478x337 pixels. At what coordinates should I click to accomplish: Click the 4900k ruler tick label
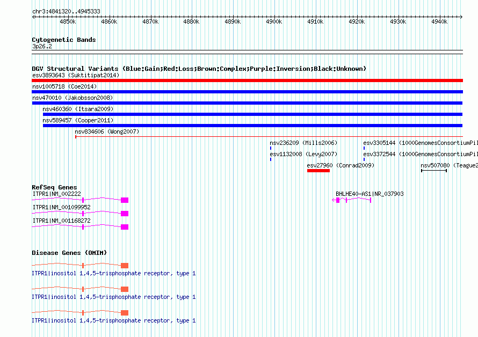click(x=274, y=21)
